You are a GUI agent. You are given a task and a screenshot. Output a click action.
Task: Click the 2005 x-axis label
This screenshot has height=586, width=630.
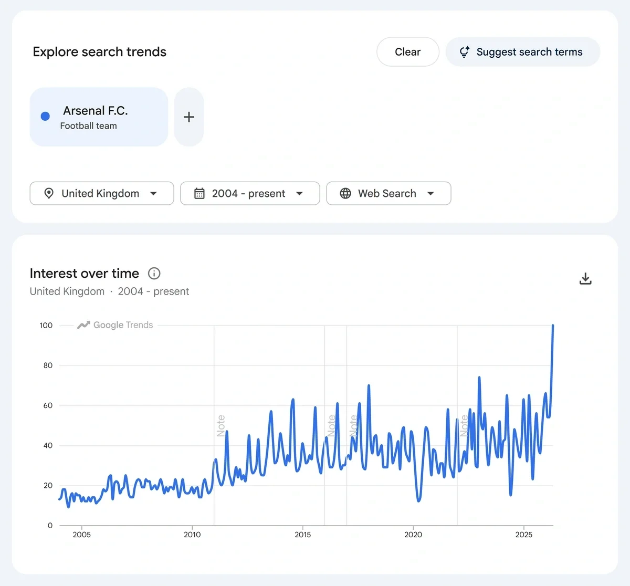point(81,535)
